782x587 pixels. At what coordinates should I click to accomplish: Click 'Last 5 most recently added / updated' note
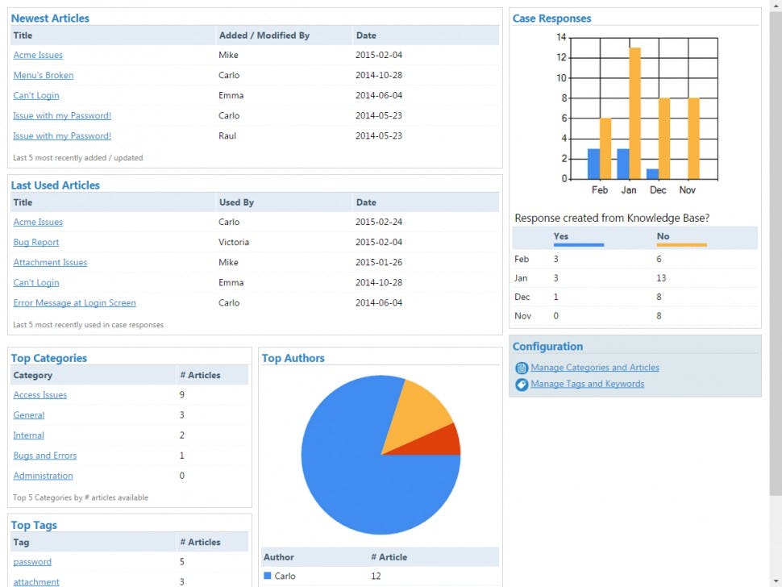coord(78,158)
